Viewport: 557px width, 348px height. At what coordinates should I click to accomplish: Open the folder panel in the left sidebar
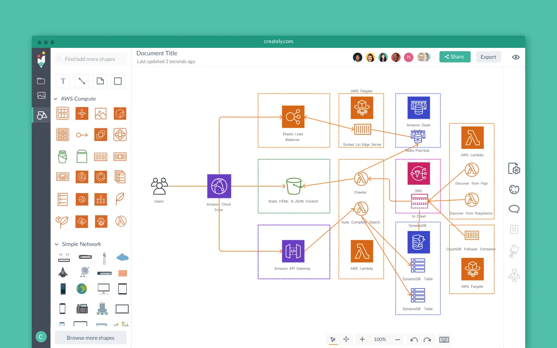[x=41, y=80]
